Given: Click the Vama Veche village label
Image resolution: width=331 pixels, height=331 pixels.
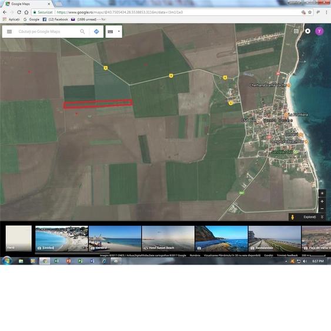Looking at the screenshot, I should [278, 121].
